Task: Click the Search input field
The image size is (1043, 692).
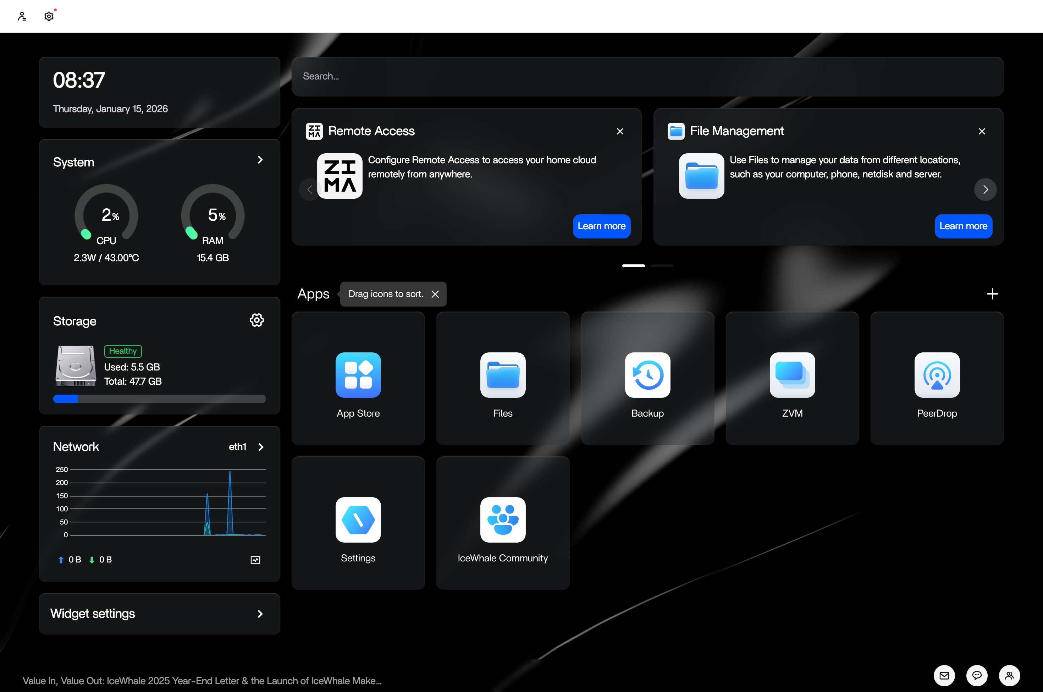Action: coord(647,77)
